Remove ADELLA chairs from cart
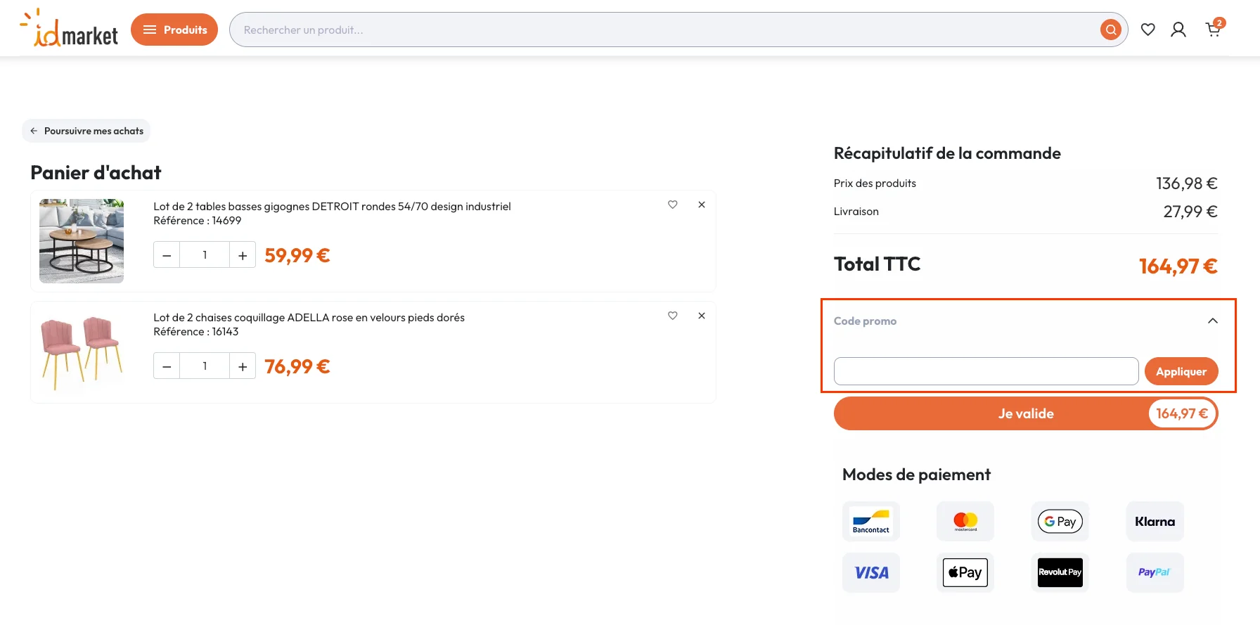Image resolution: width=1260 pixels, height=625 pixels. [x=702, y=316]
